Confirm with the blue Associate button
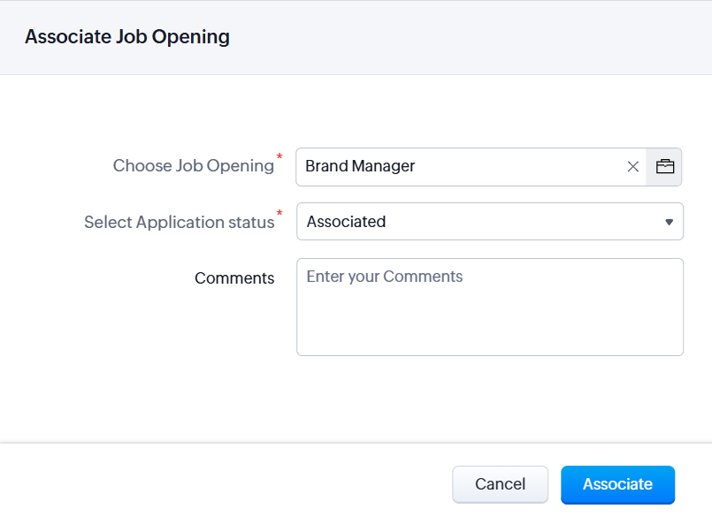 tap(617, 484)
